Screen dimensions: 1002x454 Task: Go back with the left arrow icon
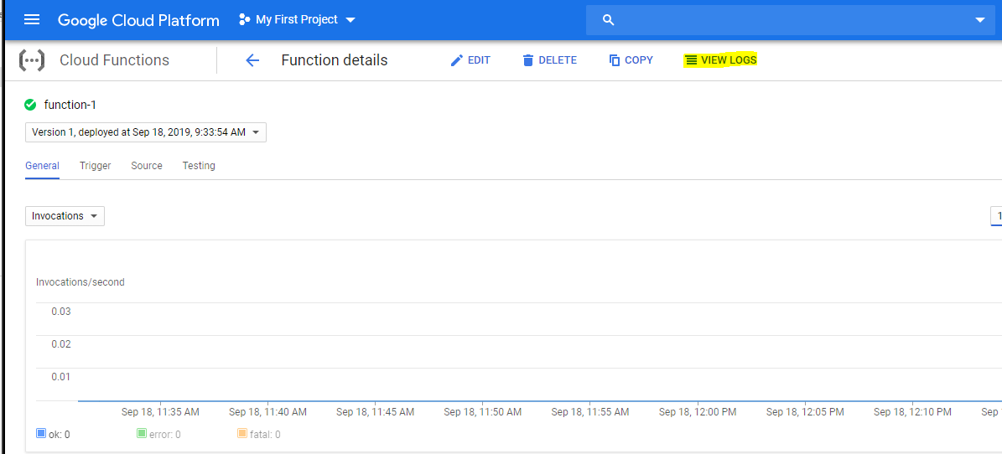pyautogui.click(x=252, y=60)
